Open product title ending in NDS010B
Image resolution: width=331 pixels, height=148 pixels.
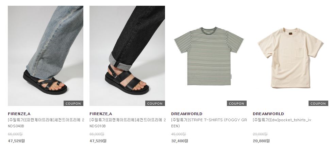[128, 123]
